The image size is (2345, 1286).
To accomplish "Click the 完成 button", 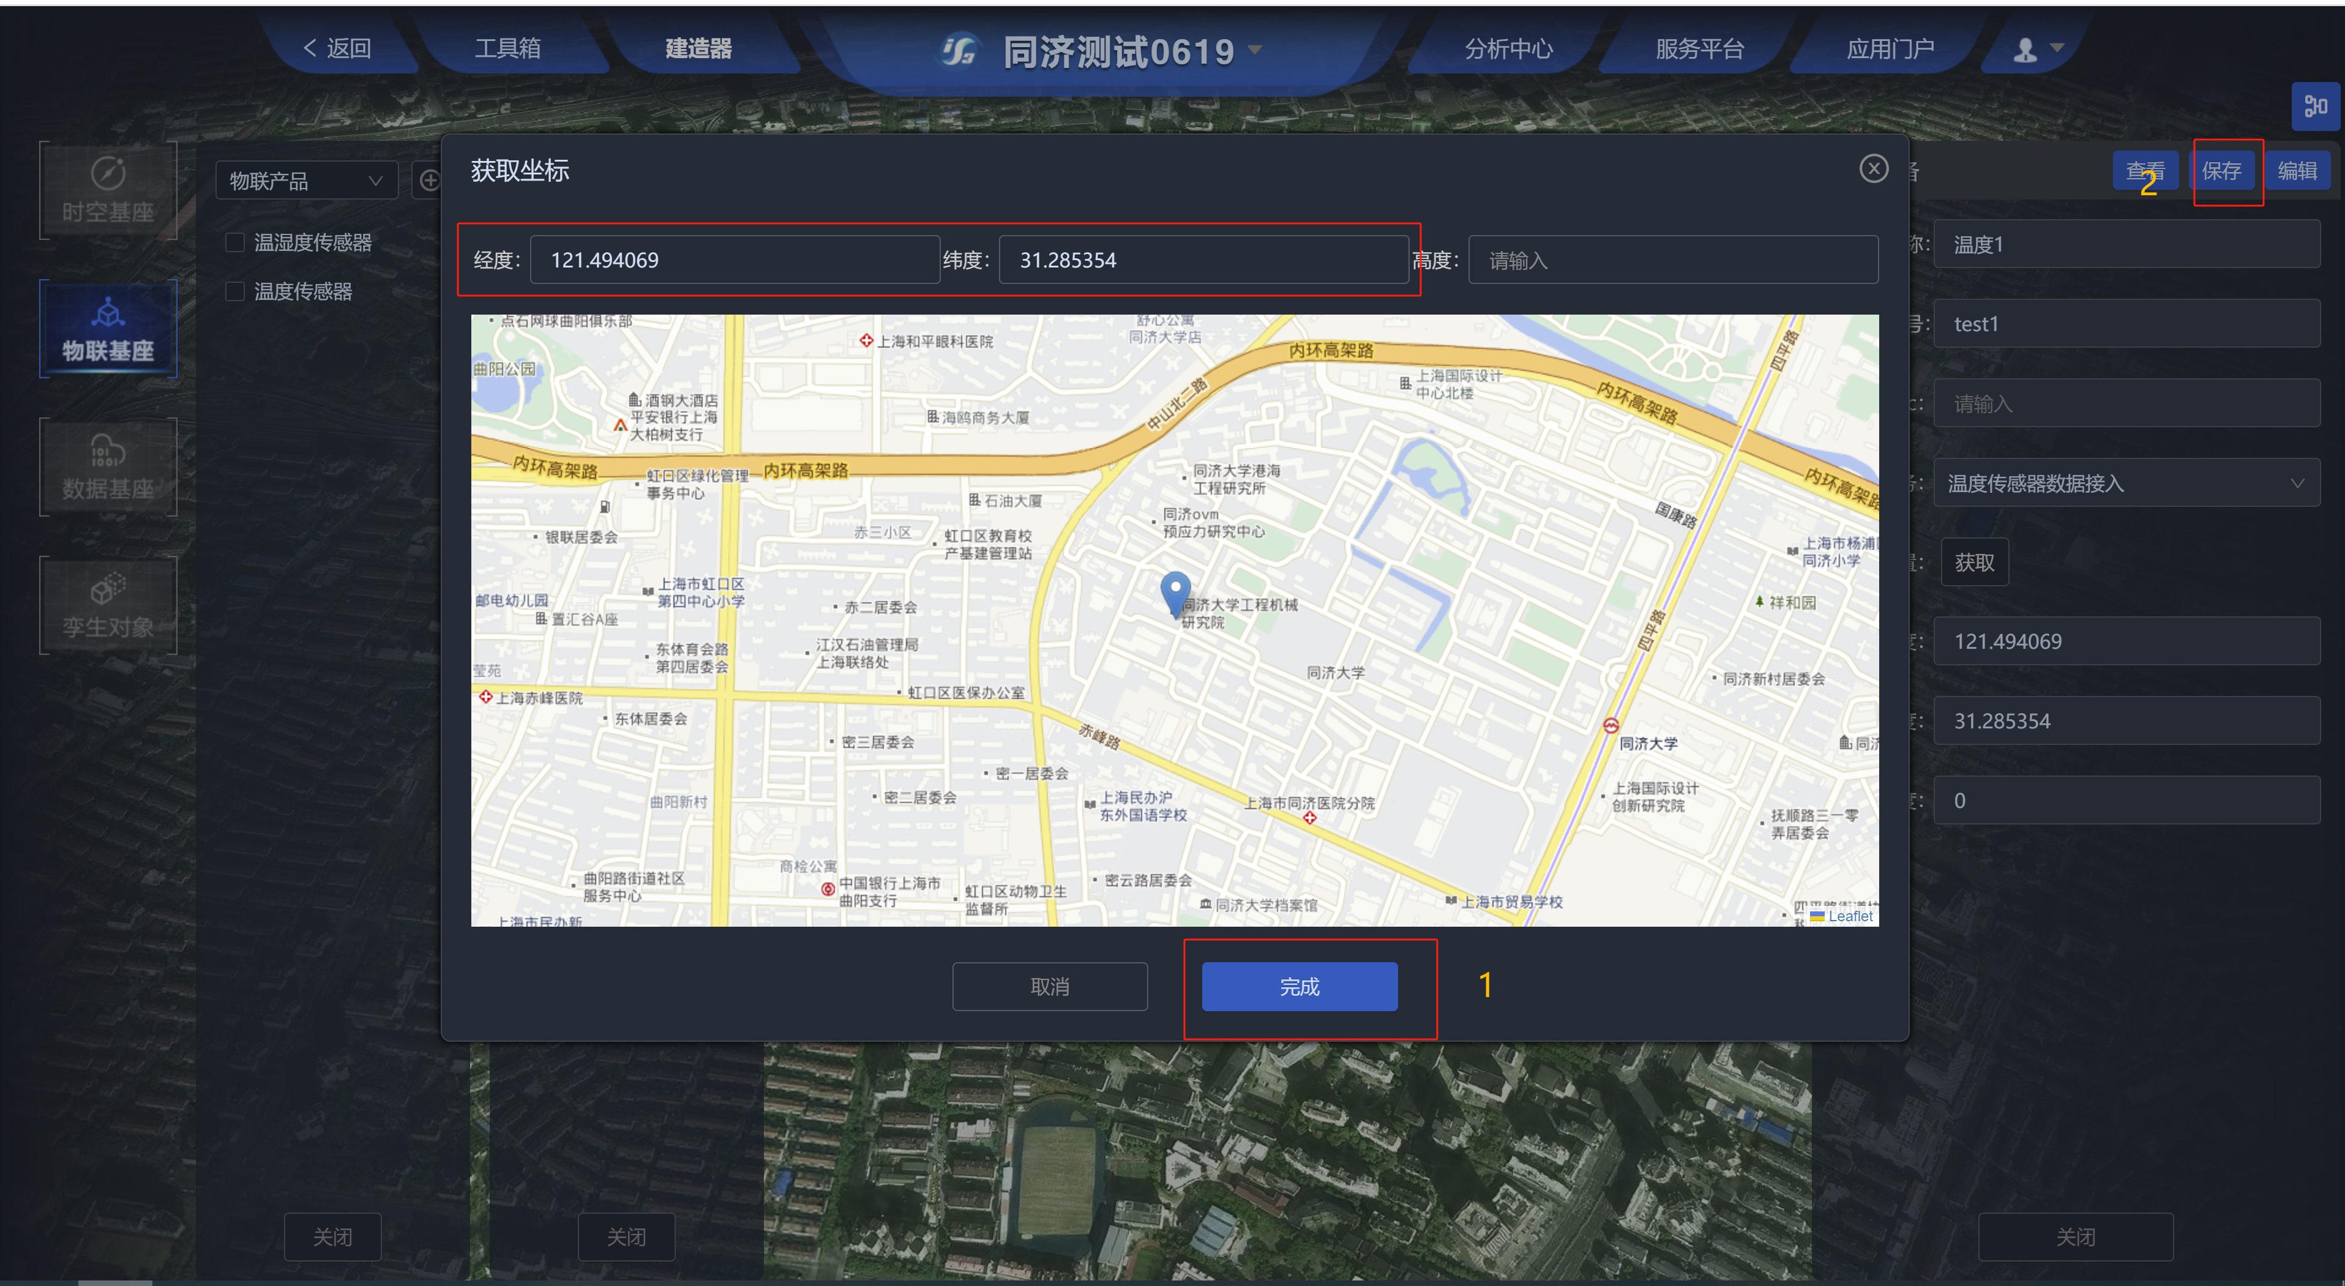I will pyautogui.click(x=1299, y=985).
